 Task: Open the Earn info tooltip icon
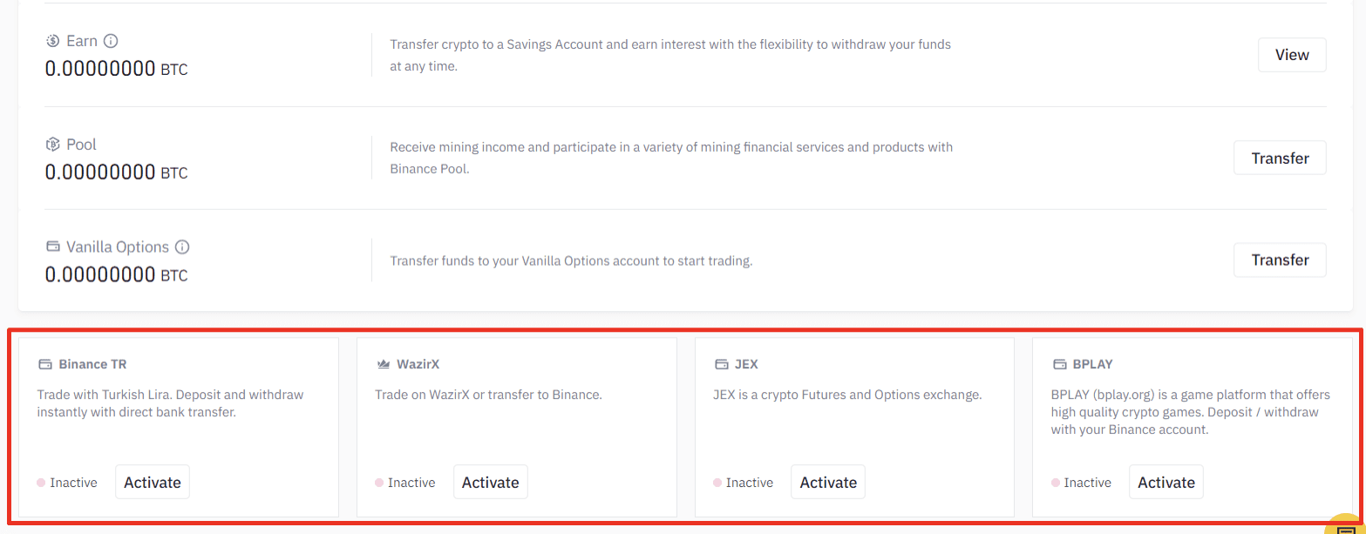tap(111, 41)
